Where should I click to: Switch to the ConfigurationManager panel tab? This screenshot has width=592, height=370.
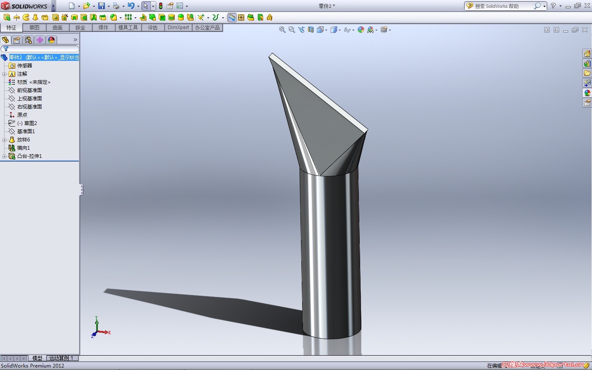28,40
